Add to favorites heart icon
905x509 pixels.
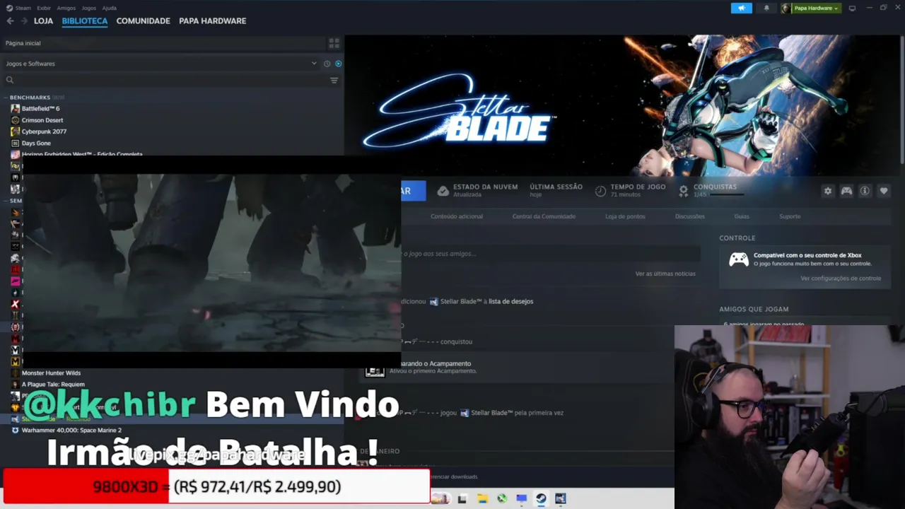[883, 191]
